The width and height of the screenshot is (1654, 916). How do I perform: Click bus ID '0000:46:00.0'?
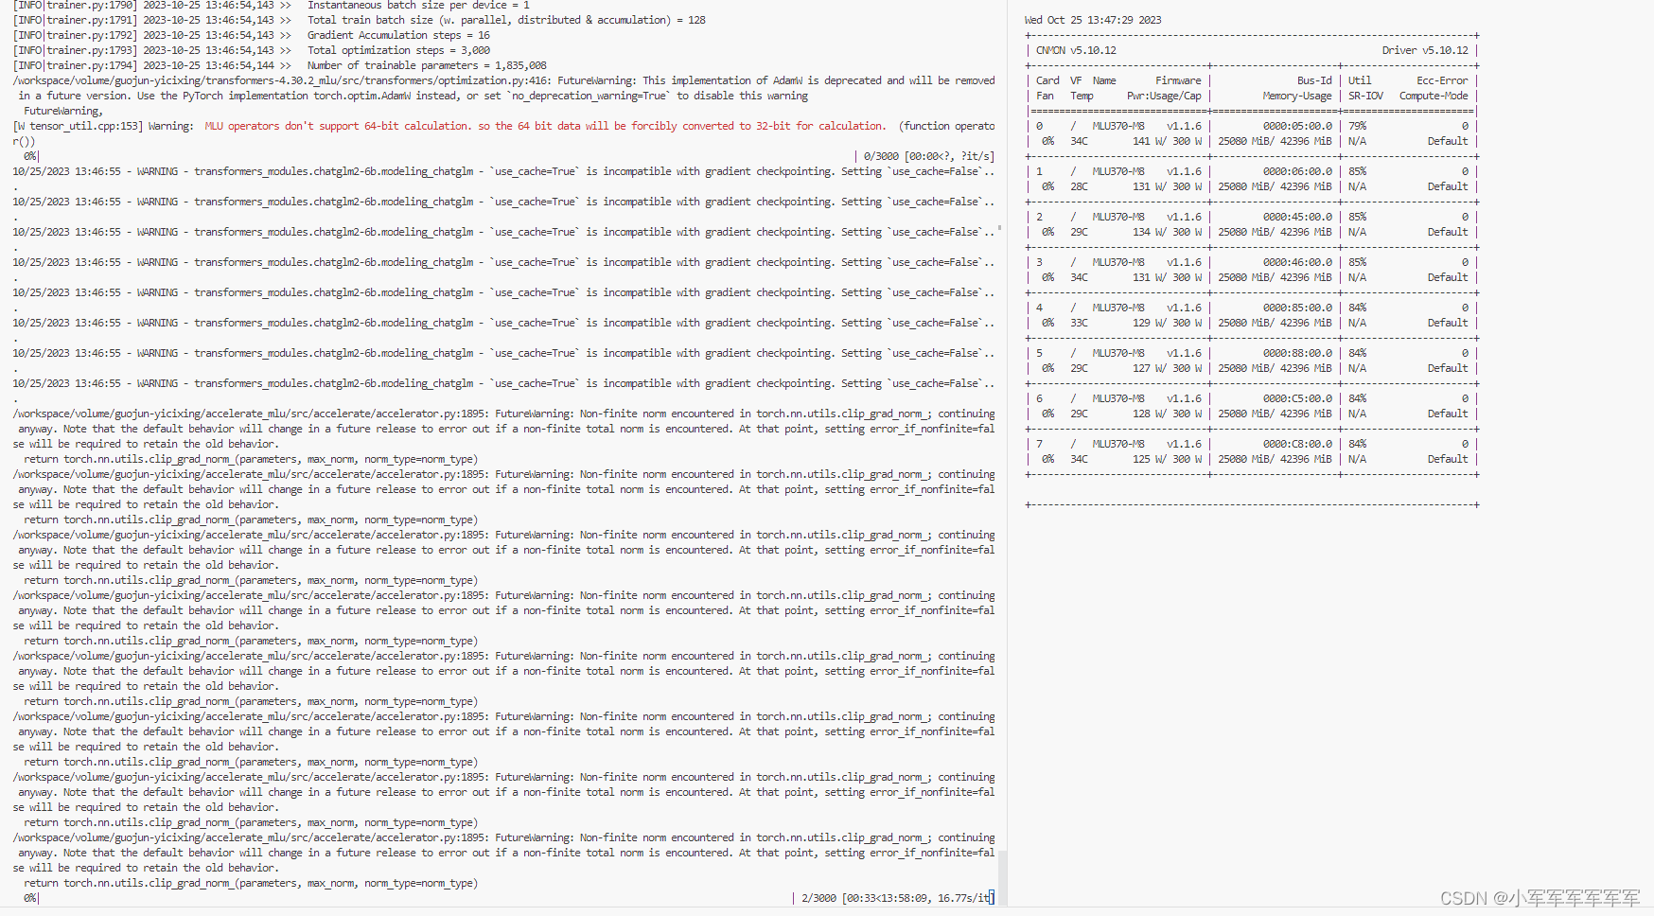click(x=1297, y=262)
